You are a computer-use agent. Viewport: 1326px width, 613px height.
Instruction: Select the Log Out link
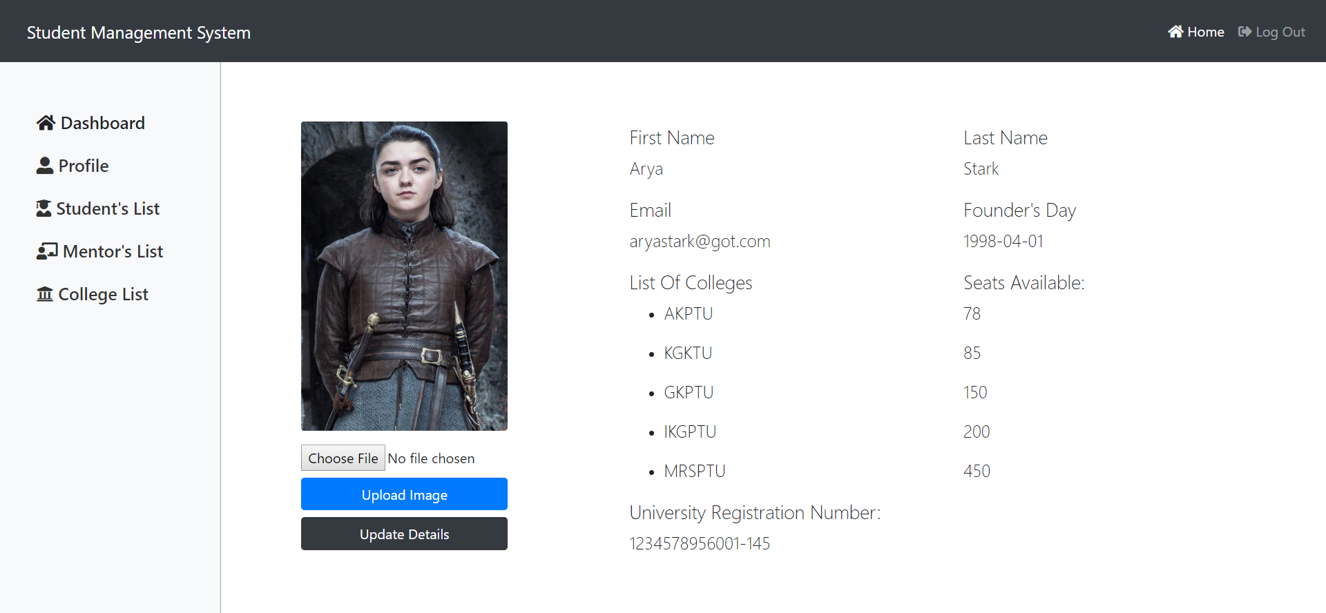tap(1271, 32)
